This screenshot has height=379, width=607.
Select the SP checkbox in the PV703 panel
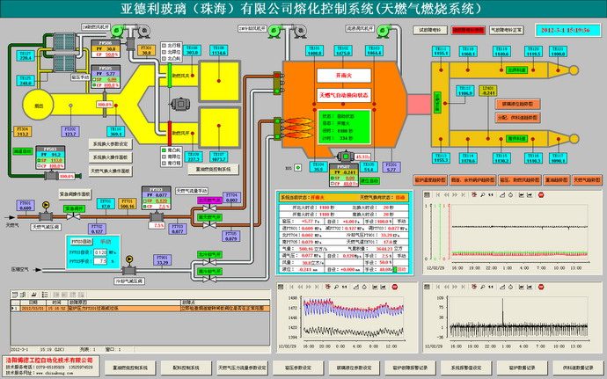pos(144,200)
